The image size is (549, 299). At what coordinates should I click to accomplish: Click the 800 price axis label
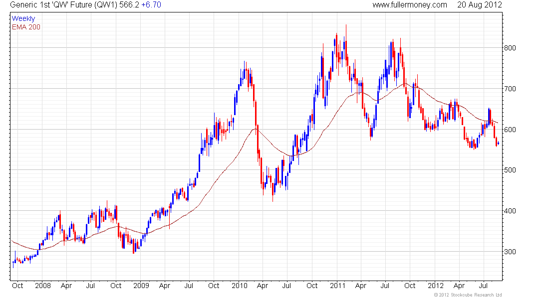[510, 48]
